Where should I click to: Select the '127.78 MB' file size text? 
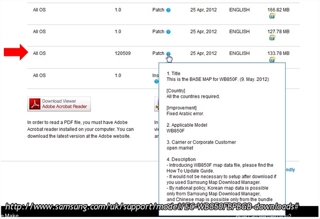[x=278, y=31]
